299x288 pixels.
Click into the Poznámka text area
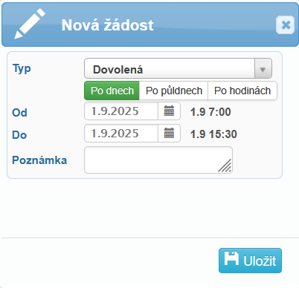click(158, 160)
